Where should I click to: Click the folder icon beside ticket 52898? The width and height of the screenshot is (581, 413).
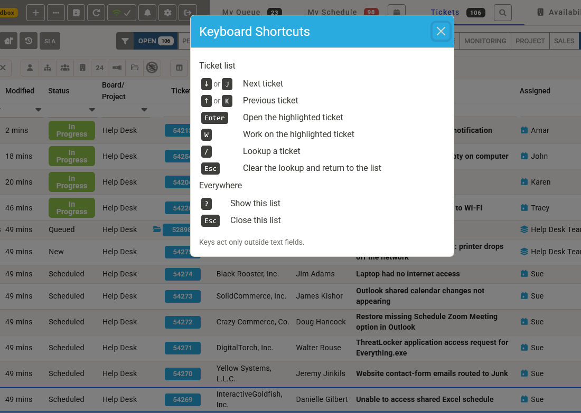(x=157, y=229)
